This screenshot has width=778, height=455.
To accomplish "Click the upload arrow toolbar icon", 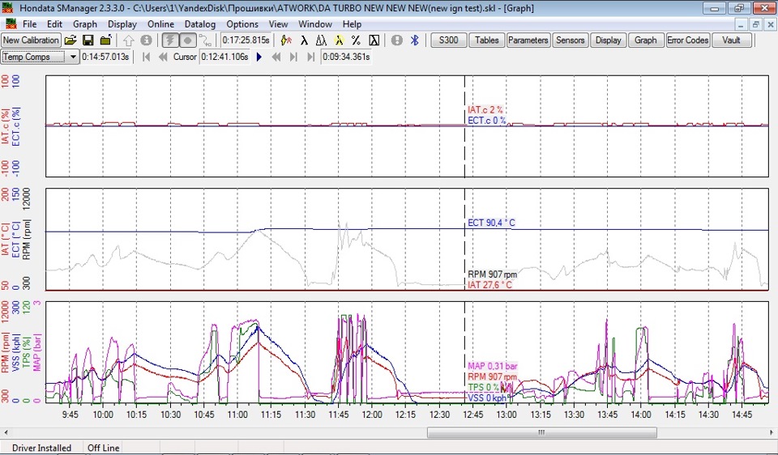I will pos(129,40).
